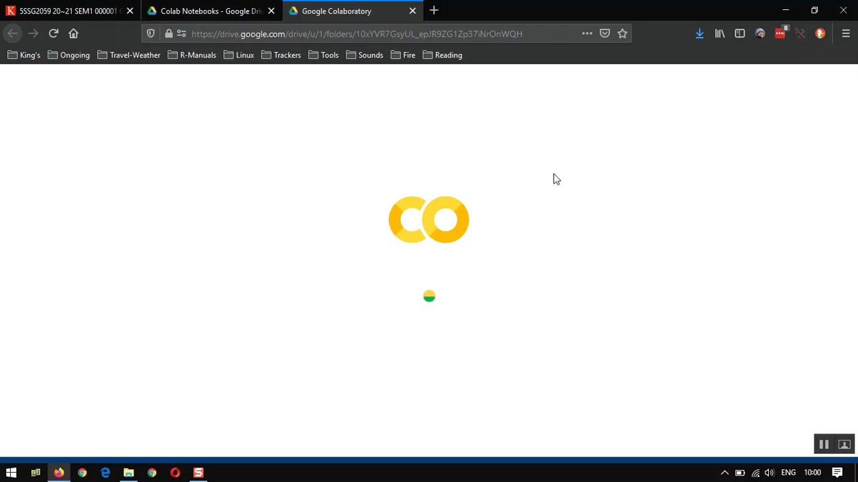Open the Snagit taskbar icon

198,473
